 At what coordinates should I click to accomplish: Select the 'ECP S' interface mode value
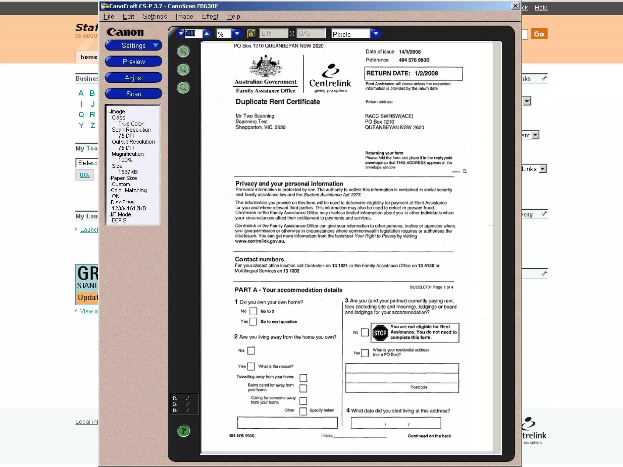pos(119,221)
